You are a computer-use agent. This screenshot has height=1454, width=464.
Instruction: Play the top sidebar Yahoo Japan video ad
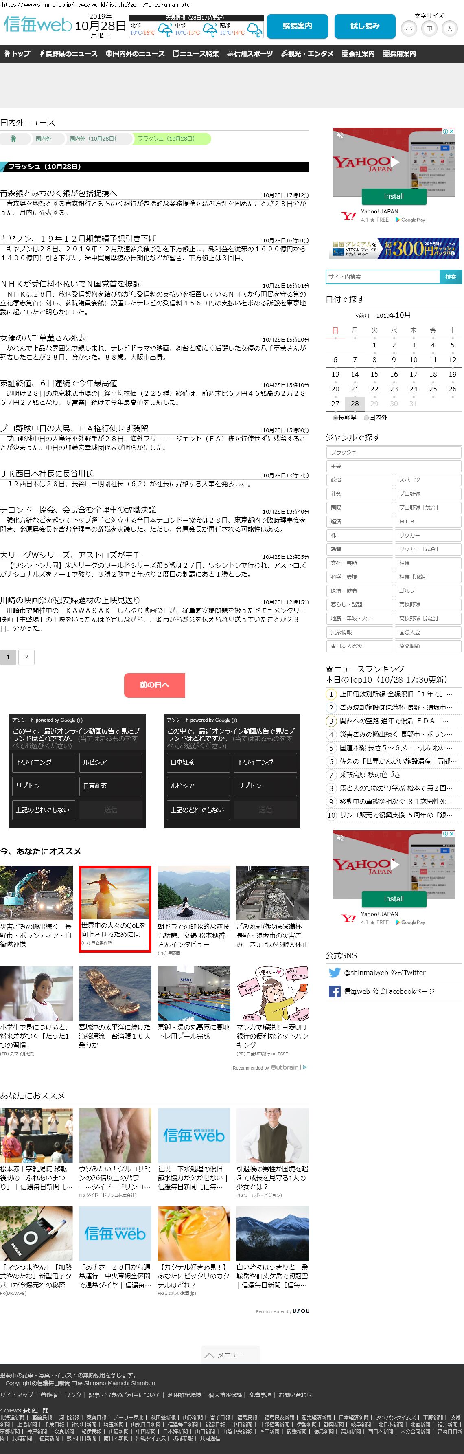(x=395, y=162)
